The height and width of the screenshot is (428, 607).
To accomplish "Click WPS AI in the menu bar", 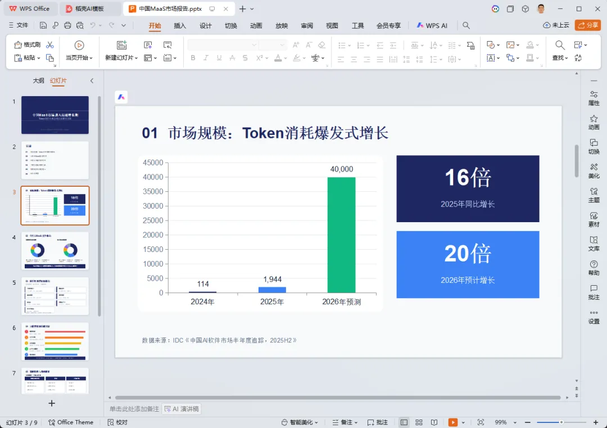I will [432, 25].
